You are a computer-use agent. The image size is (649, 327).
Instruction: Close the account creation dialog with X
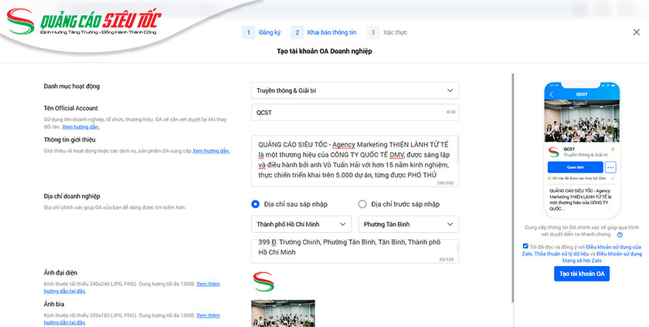click(x=636, y=32)
